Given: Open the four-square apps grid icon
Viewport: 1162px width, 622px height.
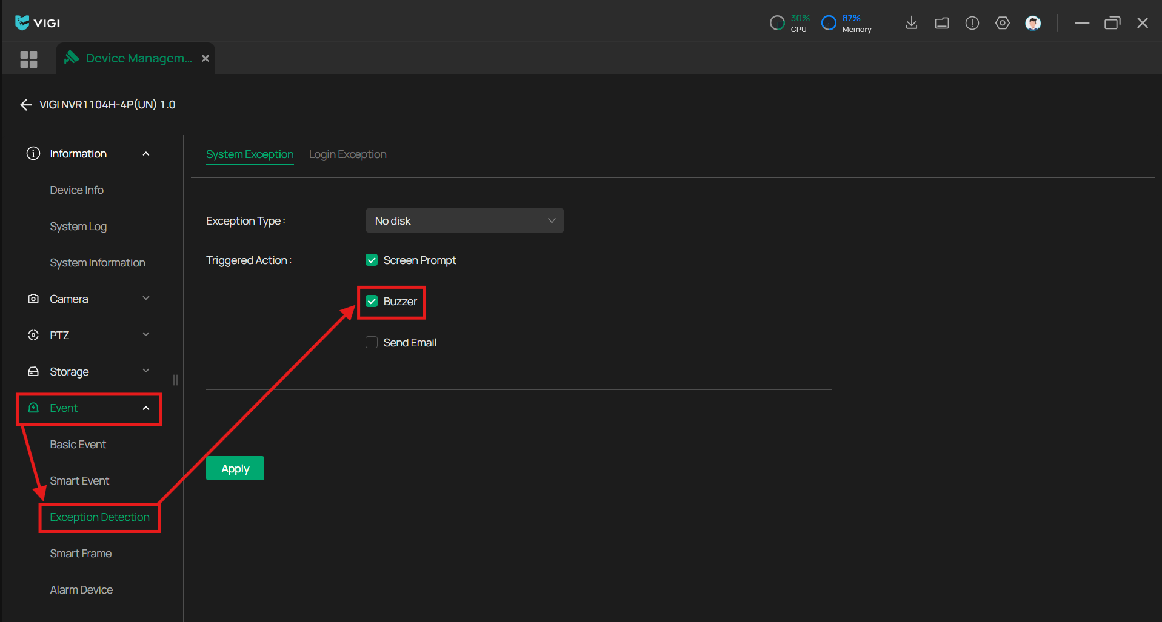Looking at the screenshot, I should coord(28,59).
